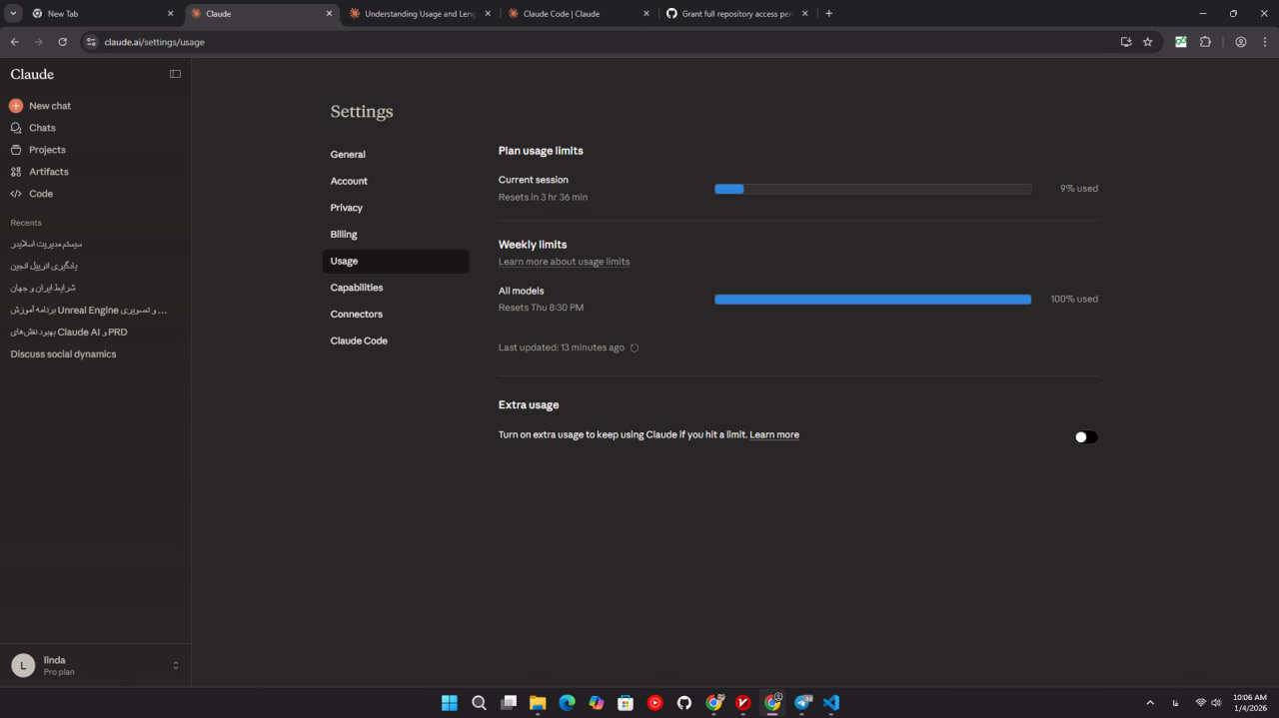Click the New chat plus icon
The width and height of the screenshot is (1279, 718).
[x=16, y=106]
